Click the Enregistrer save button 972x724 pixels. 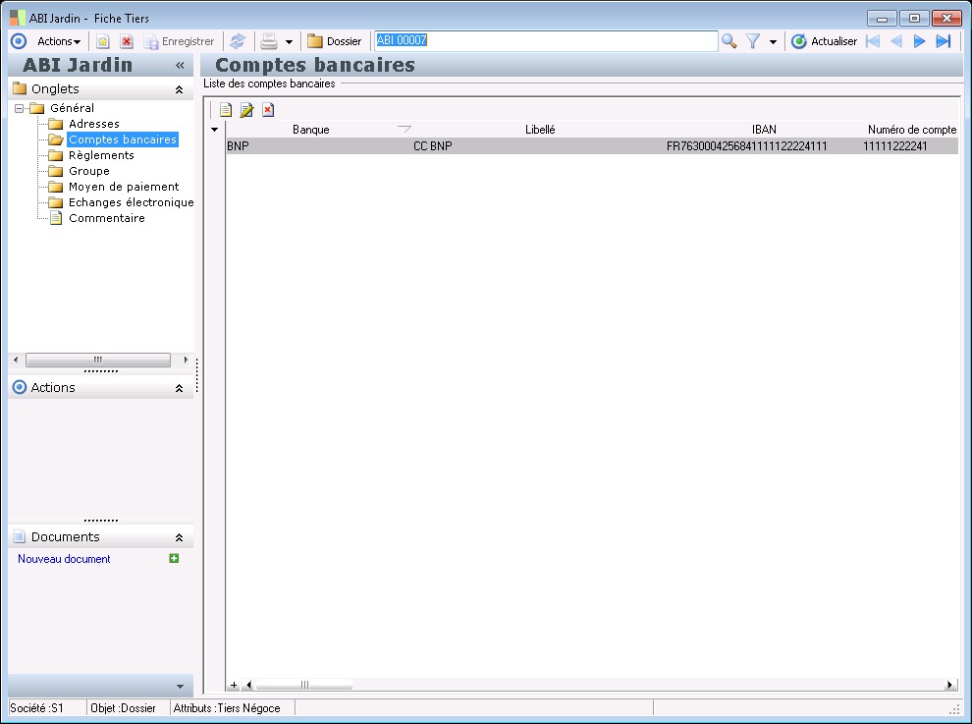(179, 41)
